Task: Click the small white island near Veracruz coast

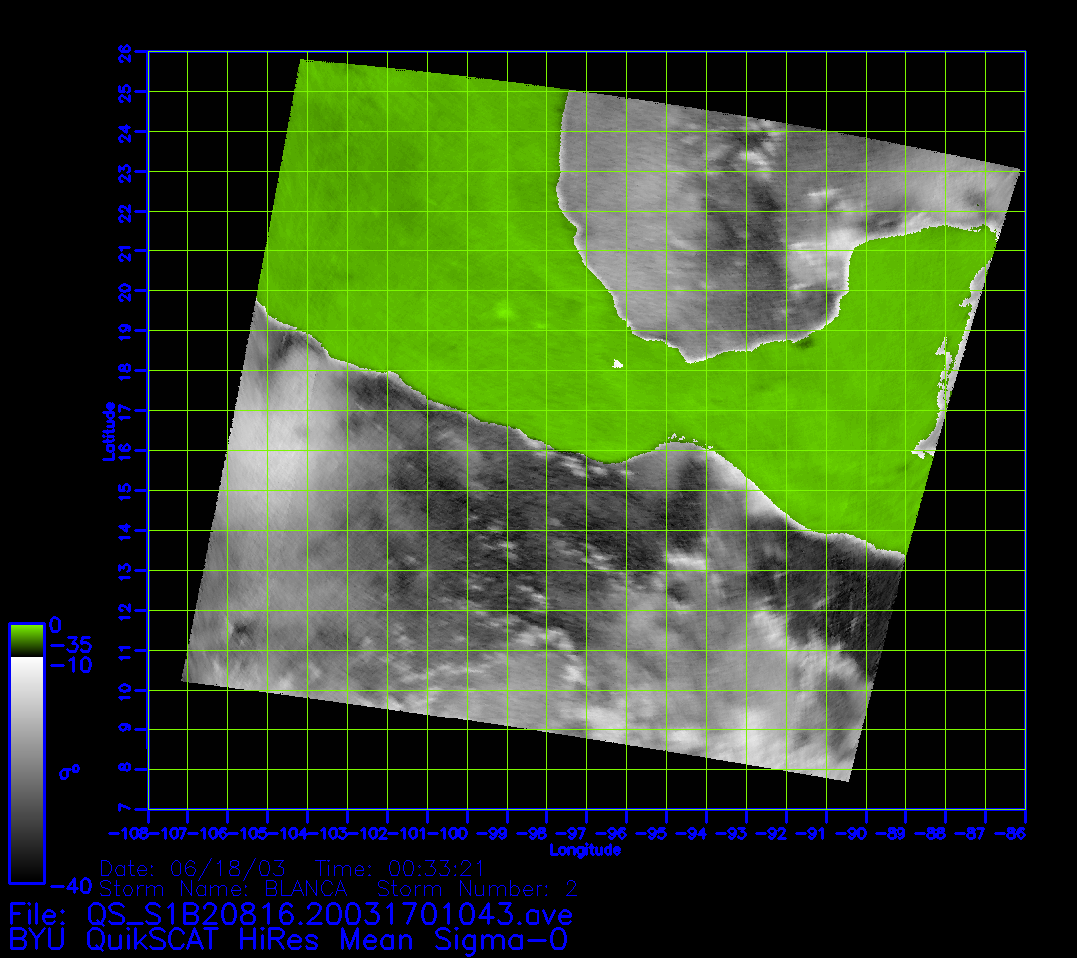Action: click(x=618, y=364)
